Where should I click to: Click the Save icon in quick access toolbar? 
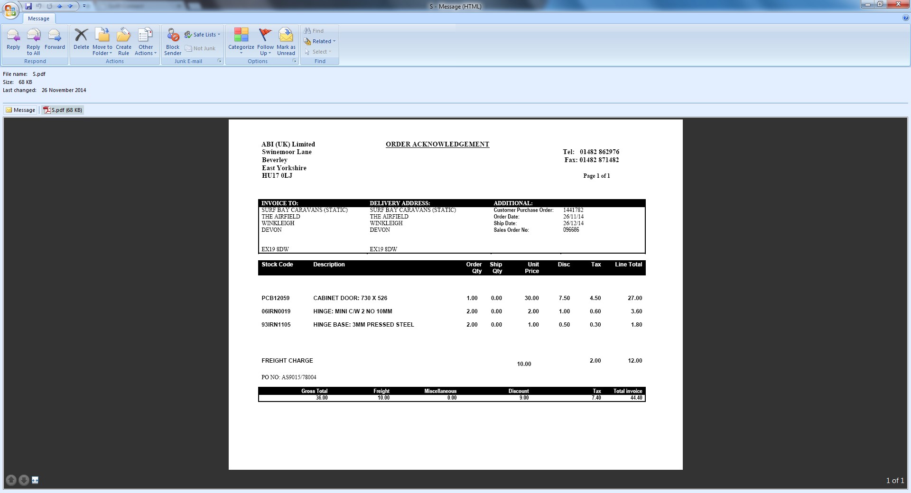coord(28,6)
